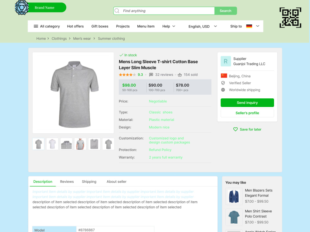
Task: Select the $90.00 100-700 pcs price tier
Action: [x=157, y=87]
